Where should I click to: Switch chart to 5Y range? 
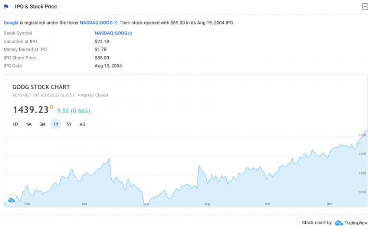coord(69,124)
